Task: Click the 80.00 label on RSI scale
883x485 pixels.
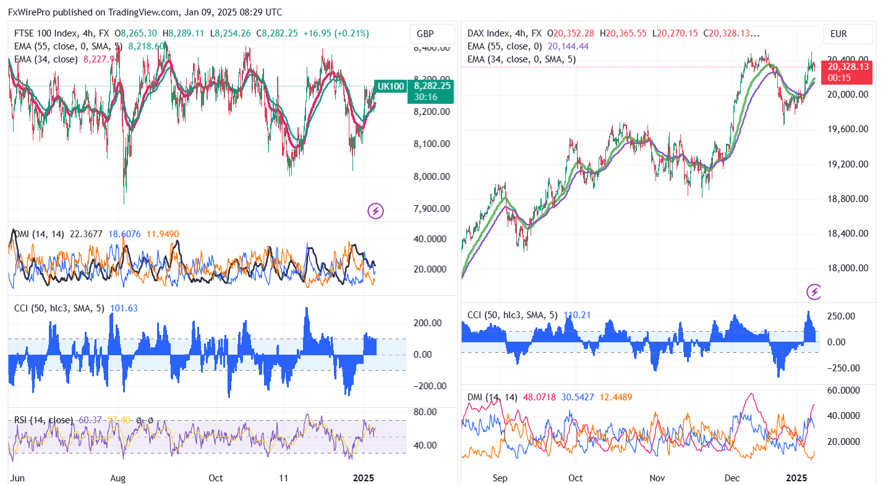Action: tap(425, 412)
